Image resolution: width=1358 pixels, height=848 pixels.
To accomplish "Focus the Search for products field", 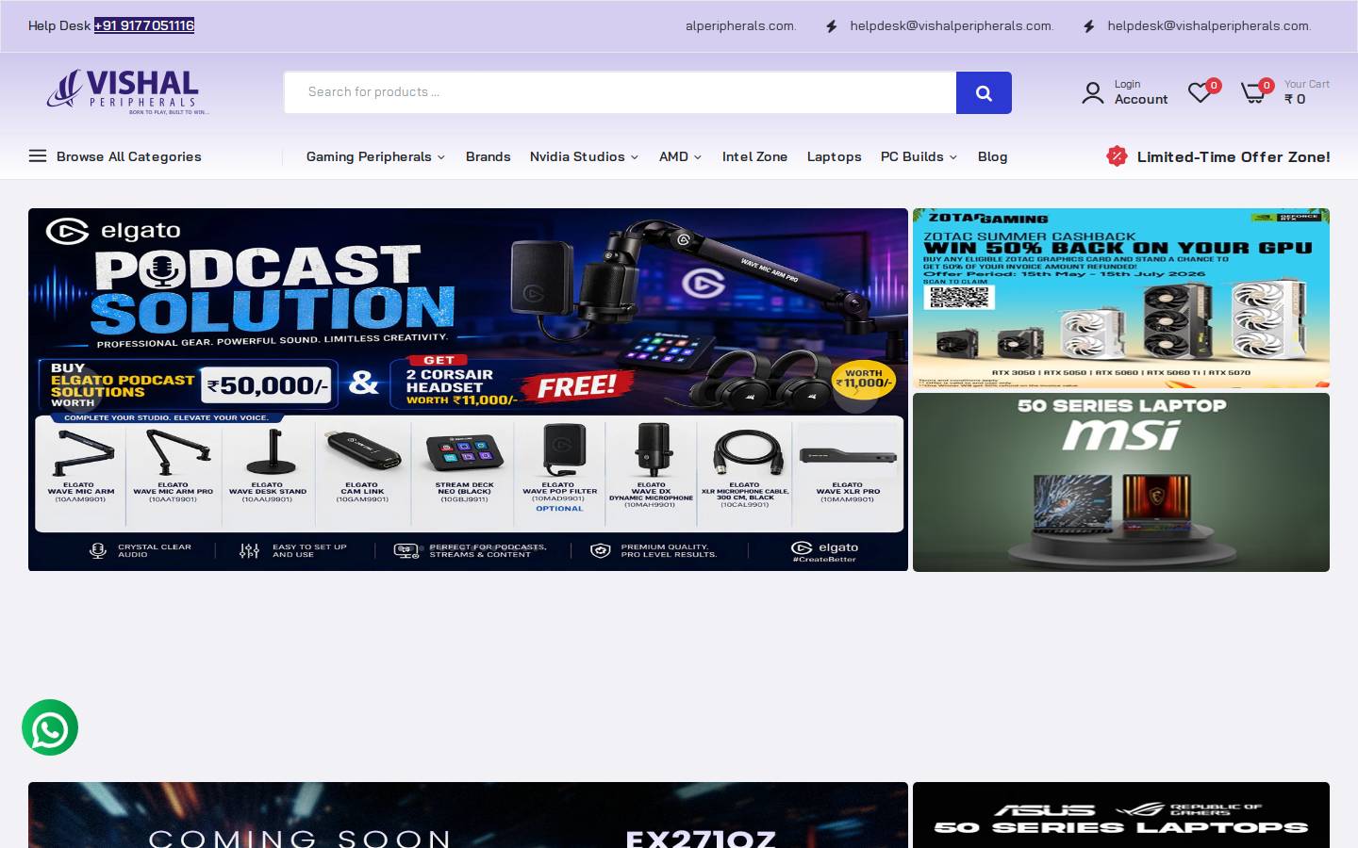I will click(x=621, y=92).
